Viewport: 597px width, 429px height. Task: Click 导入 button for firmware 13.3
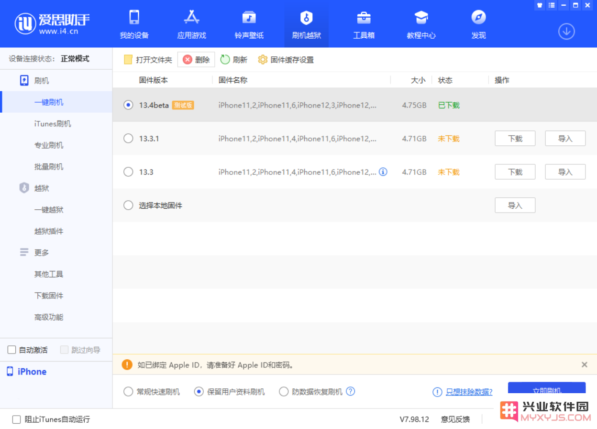point(565,172)
